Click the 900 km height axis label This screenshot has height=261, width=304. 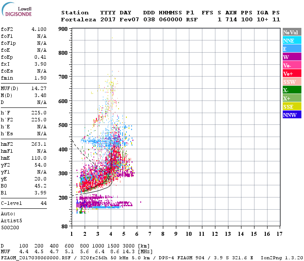point(63,29)
